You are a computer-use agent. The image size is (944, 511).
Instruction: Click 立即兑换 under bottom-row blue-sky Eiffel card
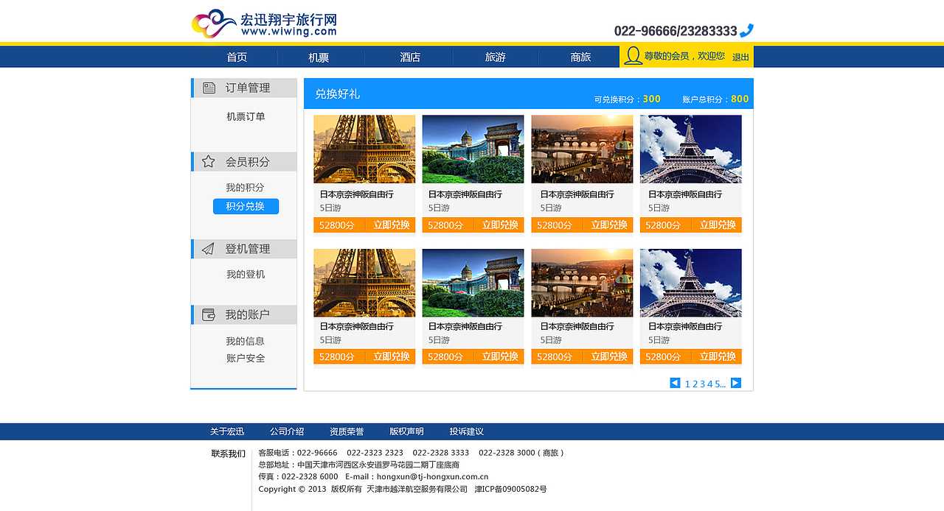[x=718, y=357]
